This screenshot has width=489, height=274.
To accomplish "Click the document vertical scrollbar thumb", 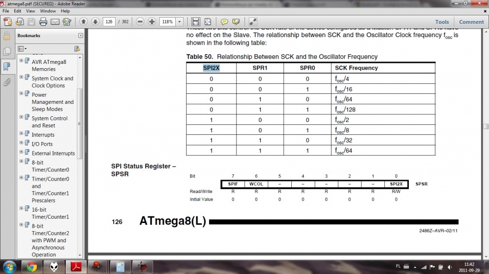I will coord(486,126).
